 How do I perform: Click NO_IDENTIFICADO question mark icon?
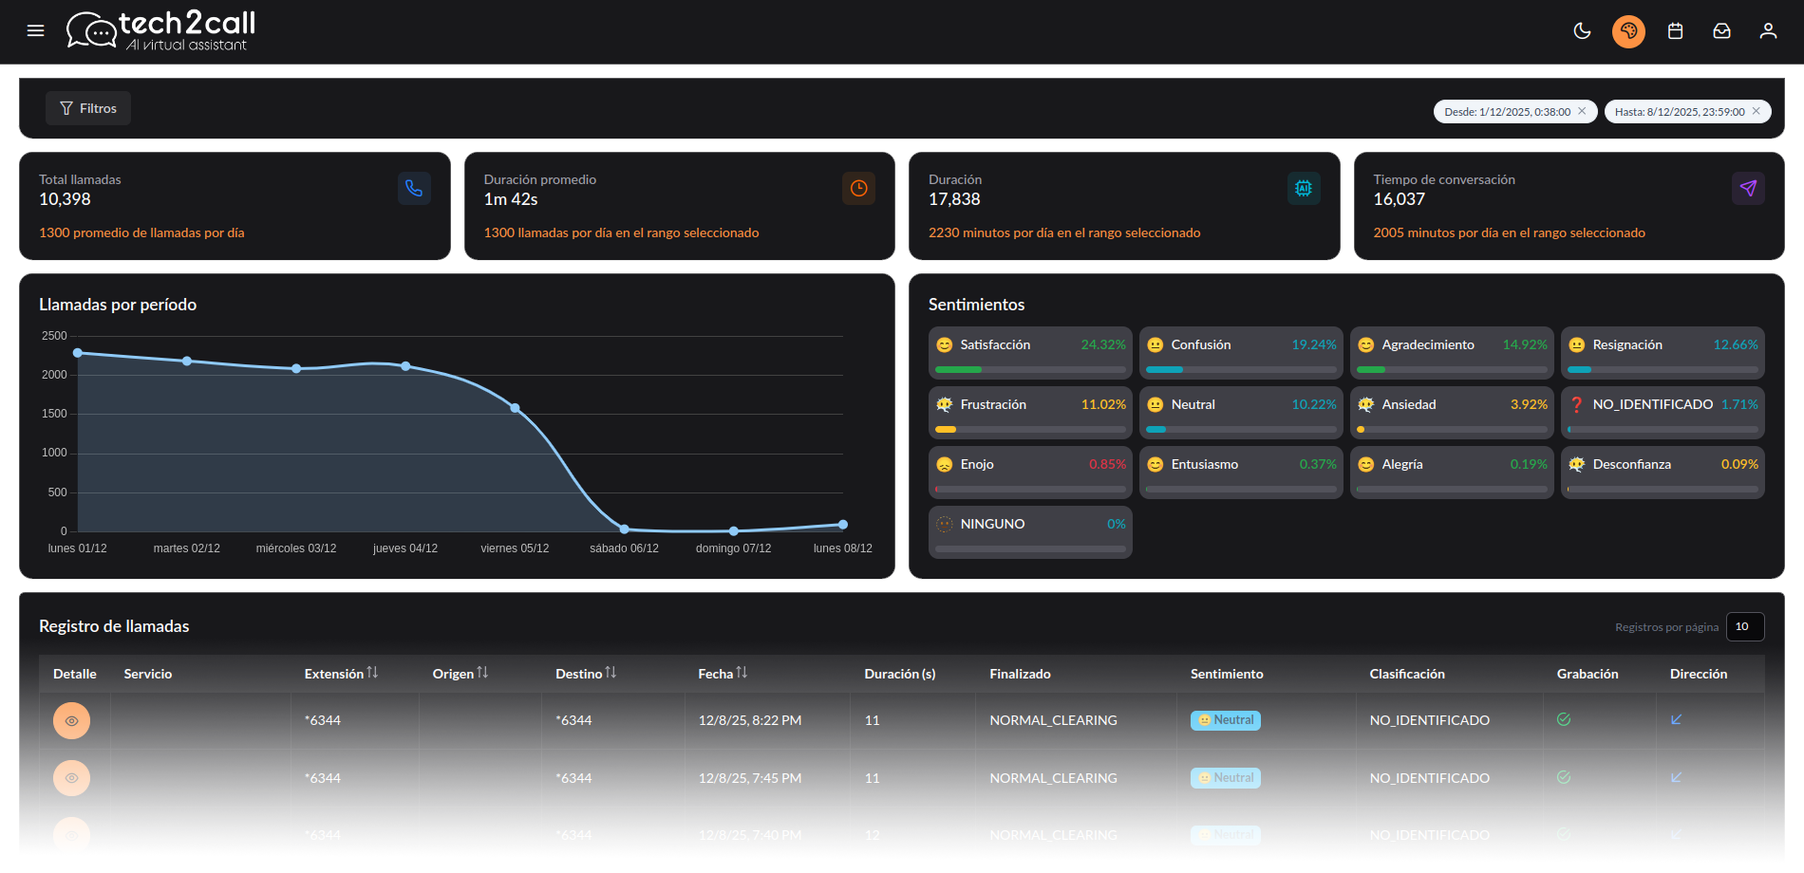click(1577, 405)
